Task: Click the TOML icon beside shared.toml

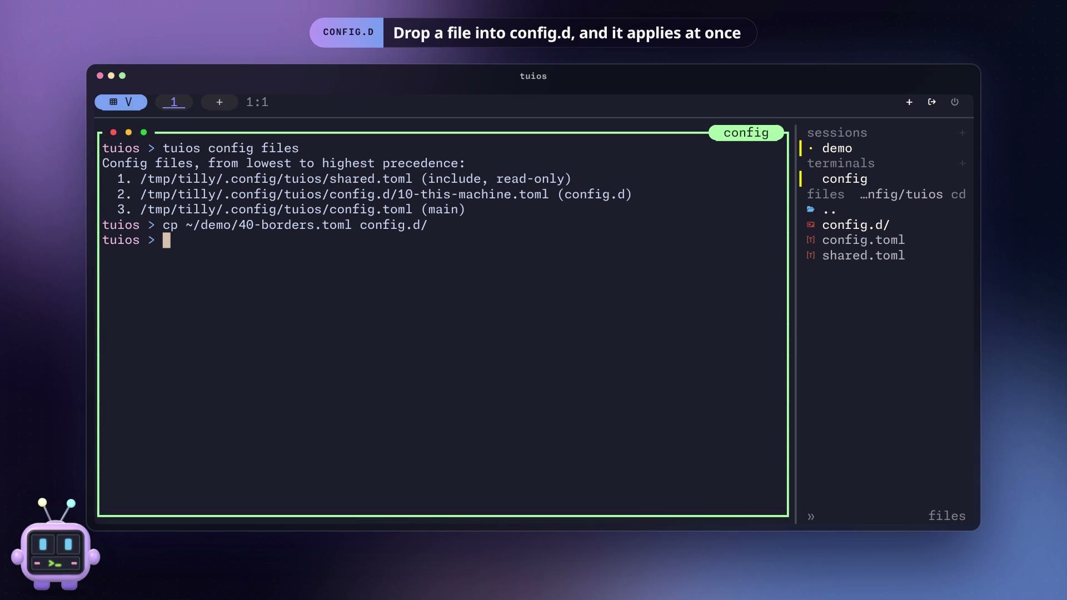Action: pyautogui.click(x=811, y=256)
